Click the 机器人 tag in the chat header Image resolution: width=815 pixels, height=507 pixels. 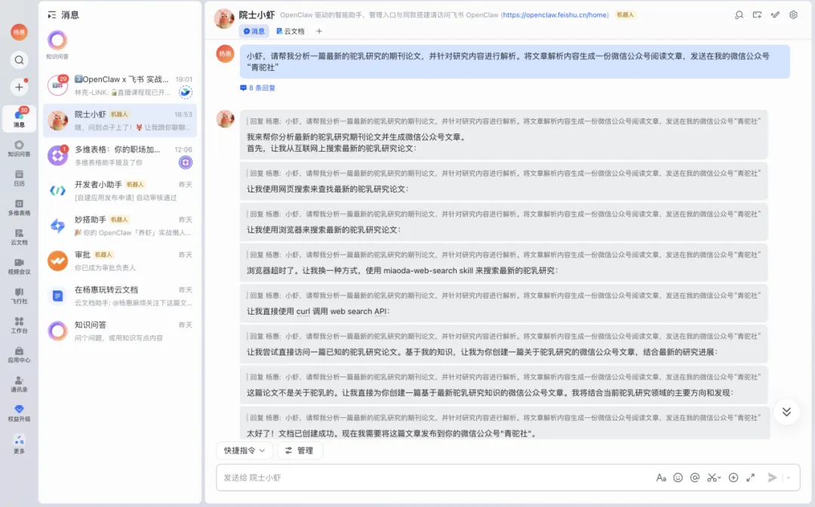(x=625, y=15)
